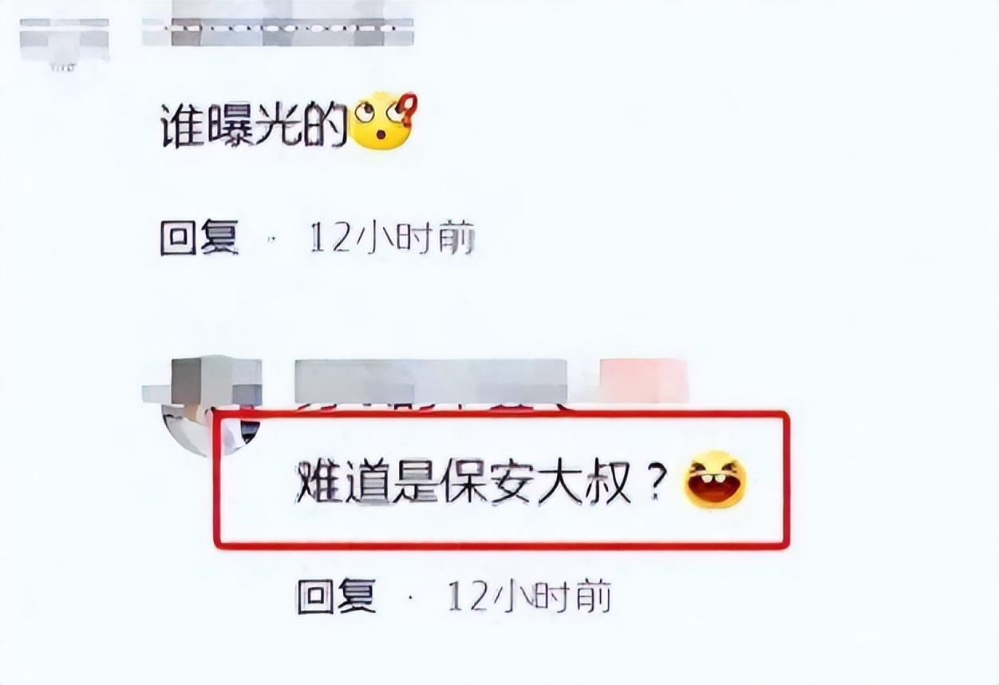The height and width of the screenshot is (685, 999).
Task: Click dot separator after second 回复
Action: tap(411, 596)
